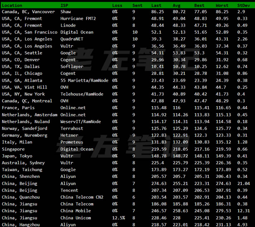Click 'WeservIT/RamNode' ISP entry

[x=81, y=122]
